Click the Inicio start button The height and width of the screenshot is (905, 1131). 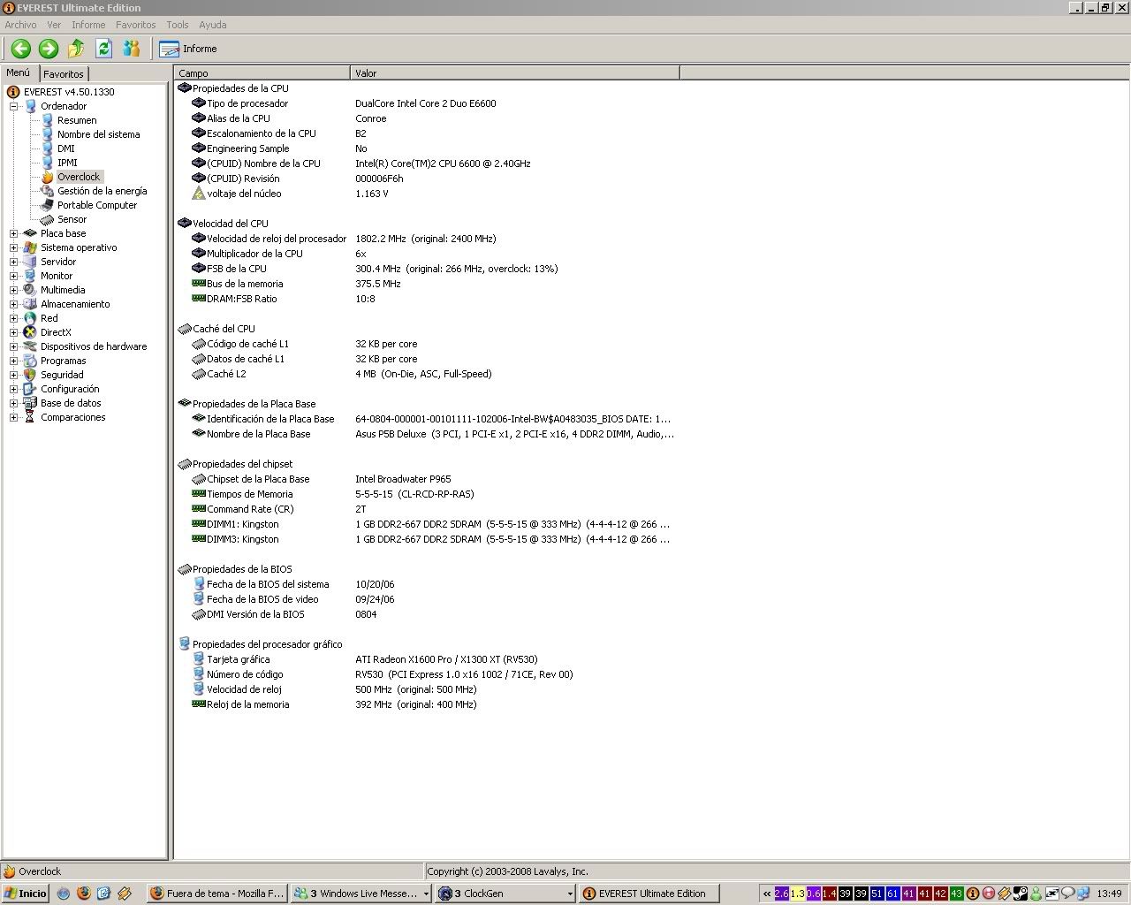(25, 894)
